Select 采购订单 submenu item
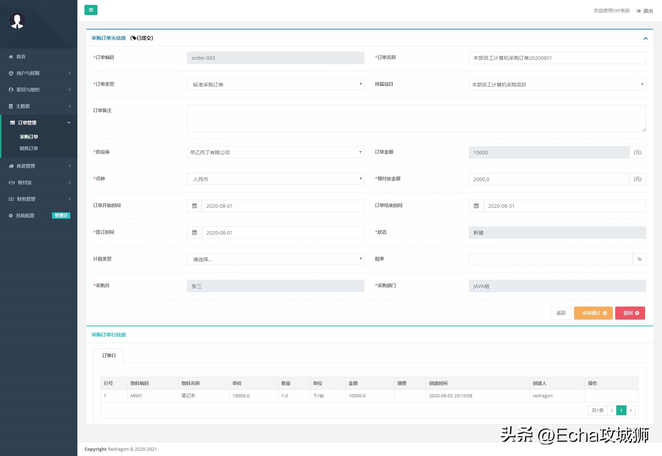The image size is (662, 456). pyautogui.click(x=29, y=137)
